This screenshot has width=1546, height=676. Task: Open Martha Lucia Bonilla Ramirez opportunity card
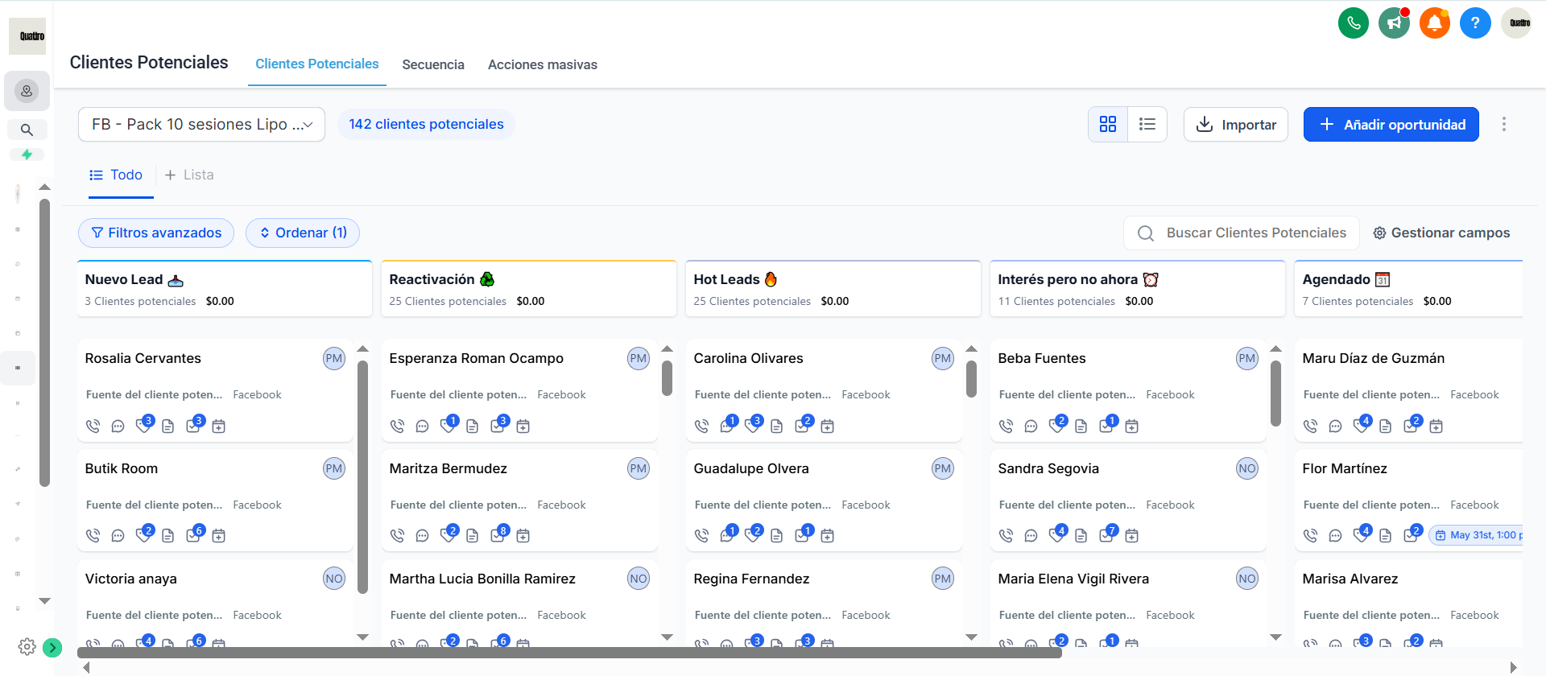point(519,604)
